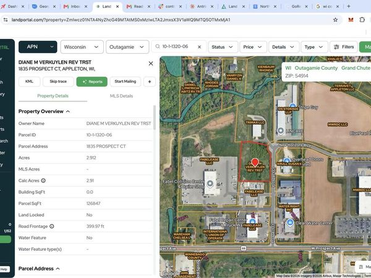371x278 pixels.
Task: Collapse Parcel Address section
Action: click(58, 269)
